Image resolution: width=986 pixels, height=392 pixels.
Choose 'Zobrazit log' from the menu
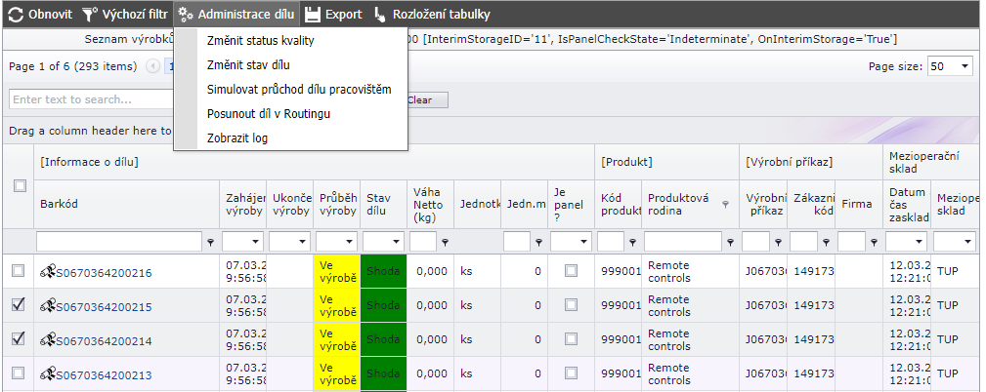pyautogui.click(x=237, y=138)
